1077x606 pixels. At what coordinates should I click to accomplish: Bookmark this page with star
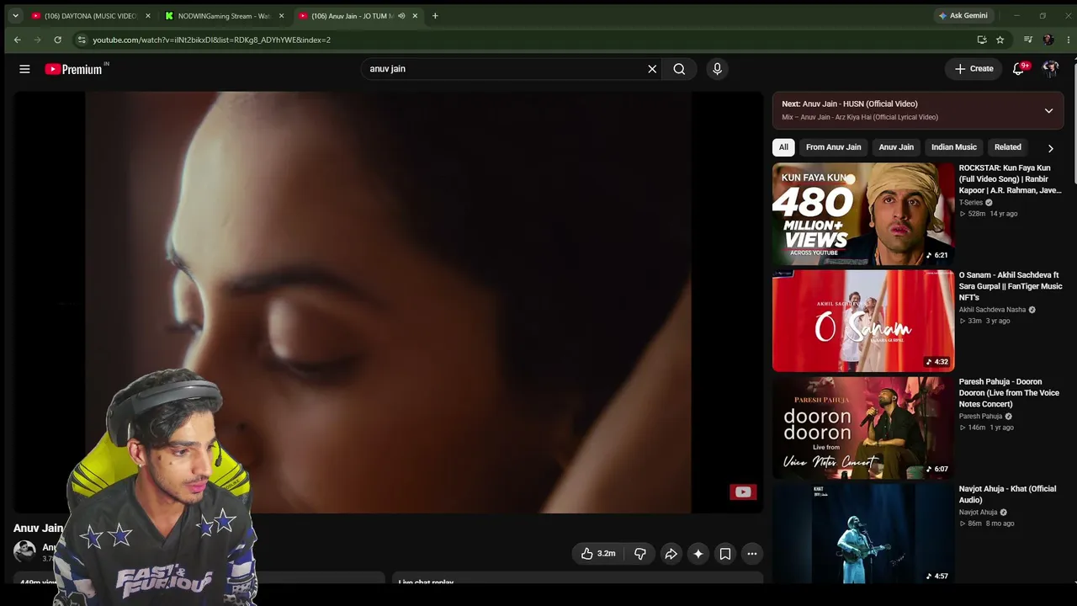point(1000,40)
